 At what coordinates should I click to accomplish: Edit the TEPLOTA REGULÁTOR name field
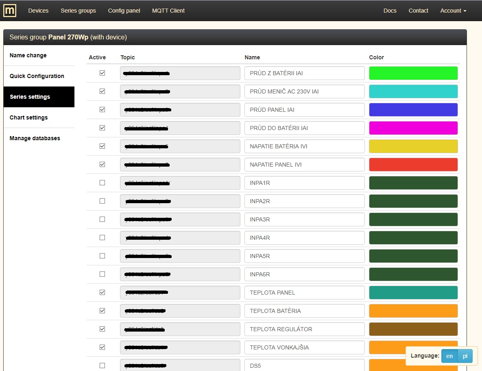click(304, 329)
